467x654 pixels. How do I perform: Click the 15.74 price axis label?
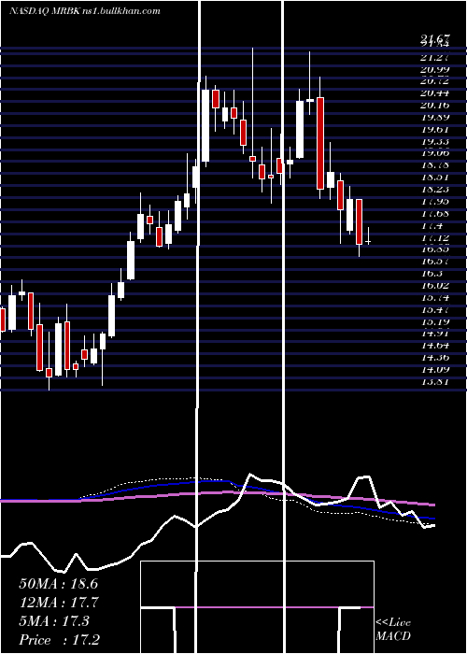[435, 297]
